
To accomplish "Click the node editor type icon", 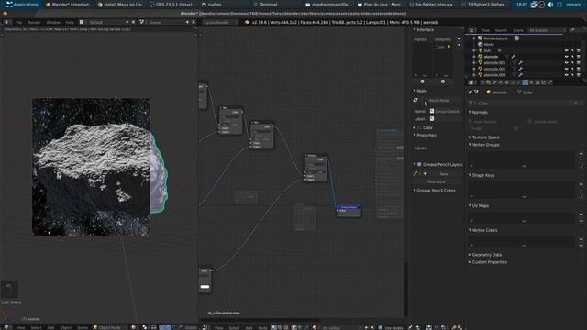I will click(205, 327).
